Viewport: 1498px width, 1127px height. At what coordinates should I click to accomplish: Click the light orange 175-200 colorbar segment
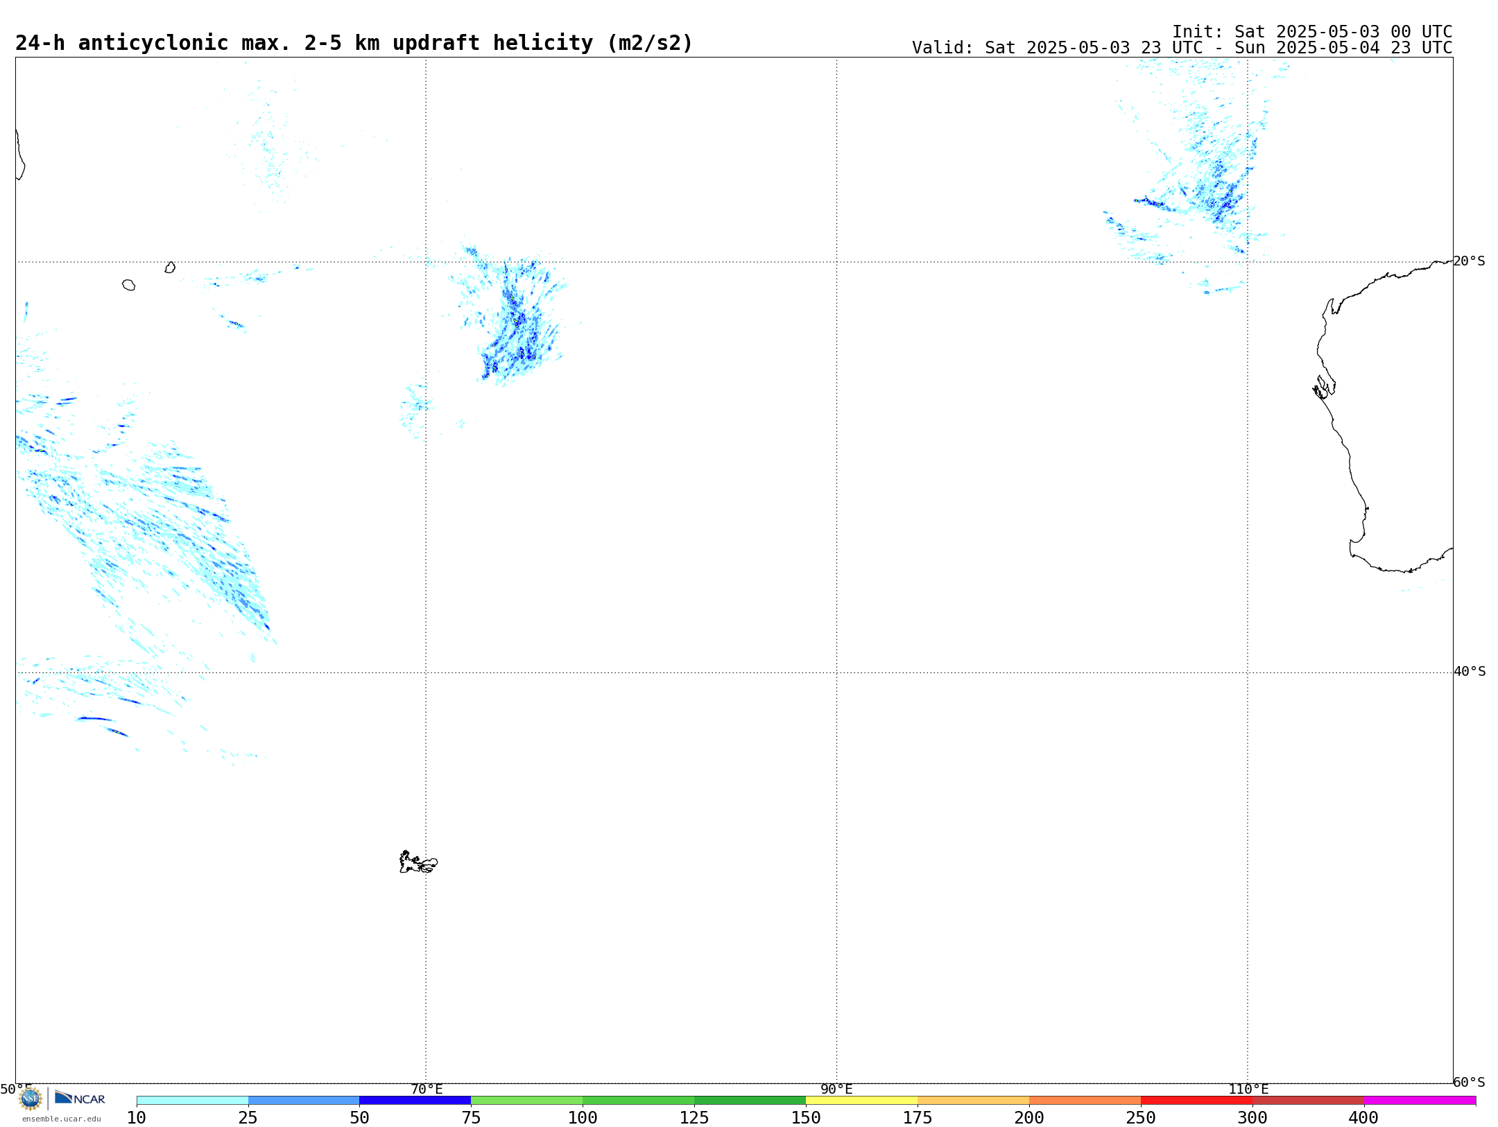(x=973, y=1101)
